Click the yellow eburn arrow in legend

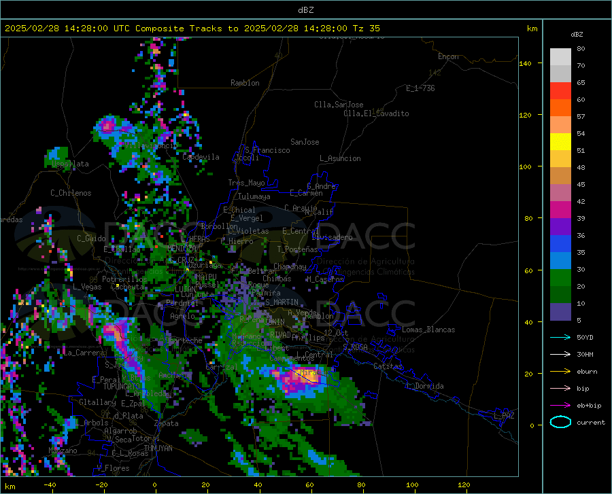click(x=560, y=372)
